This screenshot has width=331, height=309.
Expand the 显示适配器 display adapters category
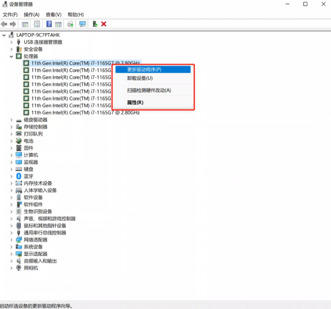point(12,254)
